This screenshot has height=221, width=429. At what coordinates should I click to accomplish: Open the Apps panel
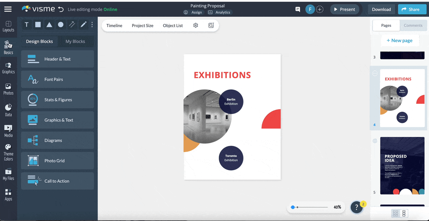pyautogui.click(x=9, y=195)
